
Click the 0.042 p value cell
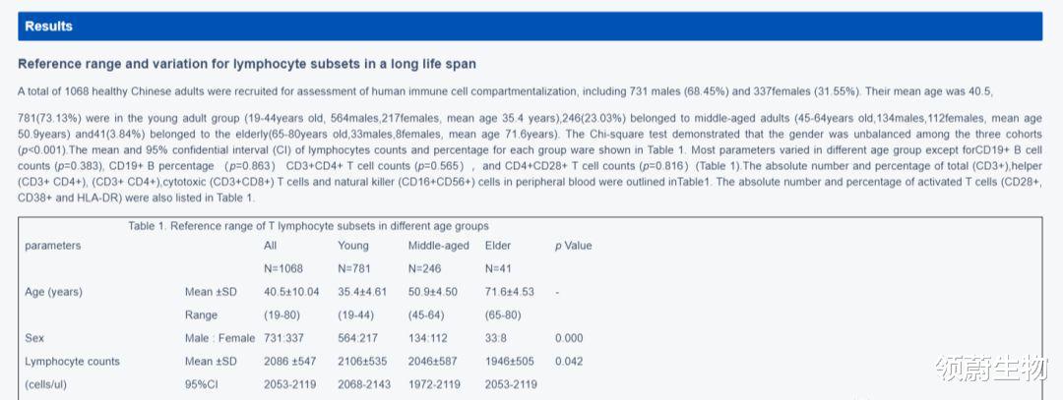pyautogui.click(x=569, y=362)
